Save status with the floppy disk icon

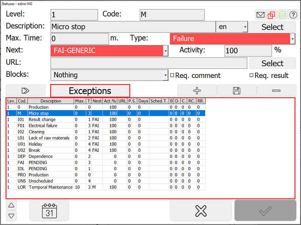(237, 90)
